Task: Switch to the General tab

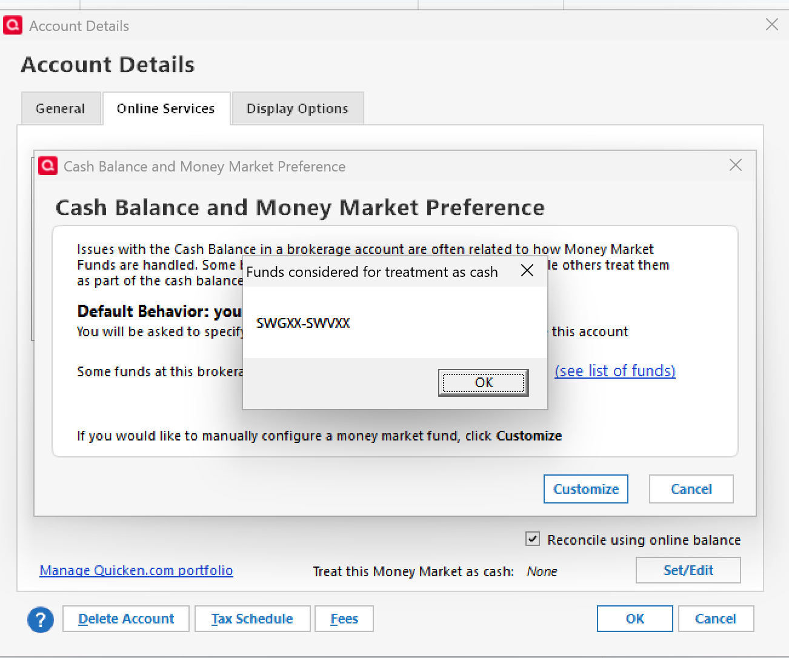Action: 61,108
